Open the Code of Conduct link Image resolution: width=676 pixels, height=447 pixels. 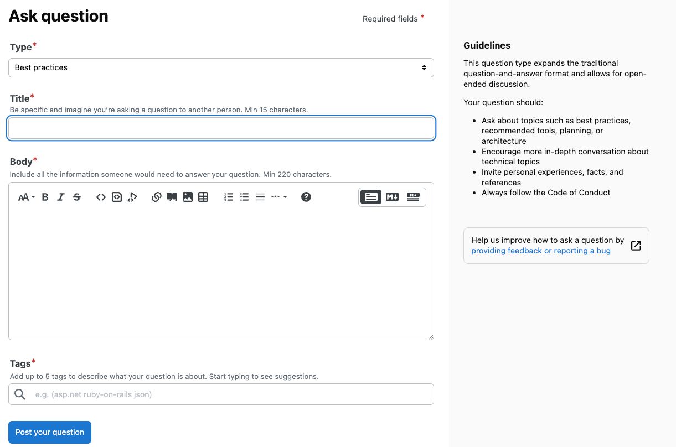[x=579, y=193]
